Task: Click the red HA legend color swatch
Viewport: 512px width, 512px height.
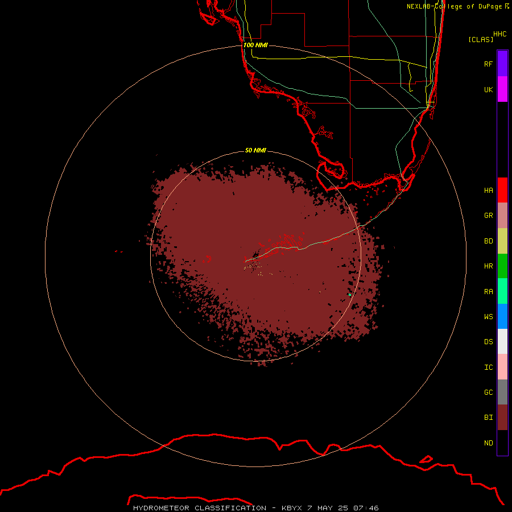Action: pos(502,190)
